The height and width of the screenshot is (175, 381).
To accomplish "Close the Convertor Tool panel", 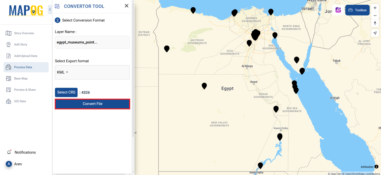I will click(127, 6).
